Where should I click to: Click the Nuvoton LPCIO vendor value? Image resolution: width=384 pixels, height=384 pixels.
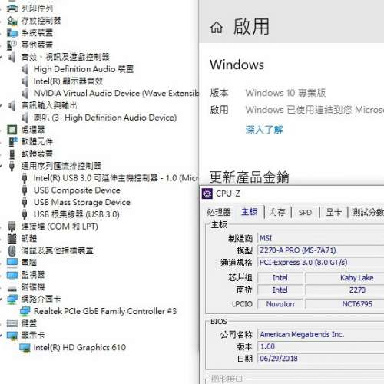(280, 304)
